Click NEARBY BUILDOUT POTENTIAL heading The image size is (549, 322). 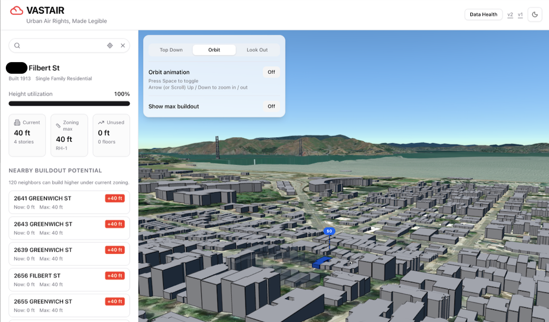[x=55, y=171]
